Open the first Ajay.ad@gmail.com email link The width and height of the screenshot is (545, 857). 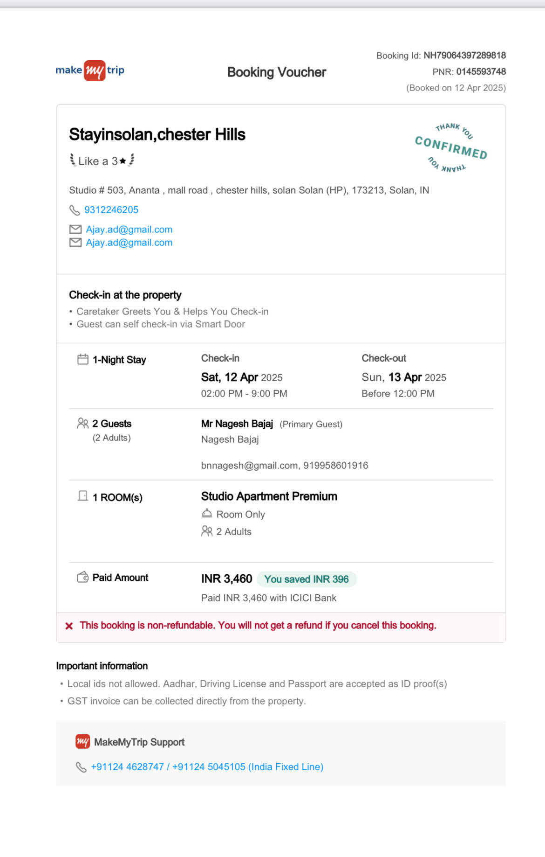click(129, 230)
